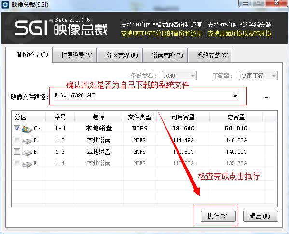Screen dimensions: 289x234
Task: Click the drive icon for partition D:
Action: pyautogui.click(x=27, y=141)
